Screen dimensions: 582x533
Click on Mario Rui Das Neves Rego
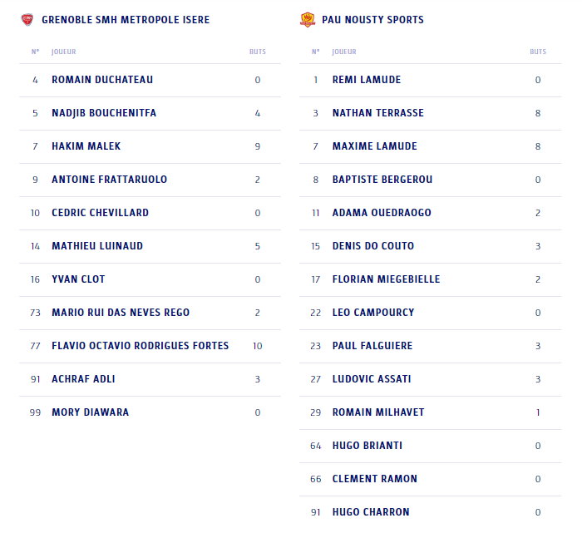121,313
